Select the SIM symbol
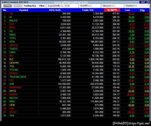This screenshot has height=126, width=151. (x=12, y=109)
